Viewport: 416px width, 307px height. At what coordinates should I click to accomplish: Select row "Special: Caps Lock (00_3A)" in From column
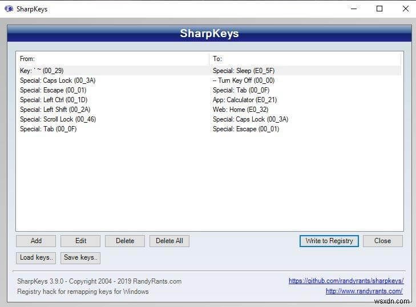(x=58, y=80)
